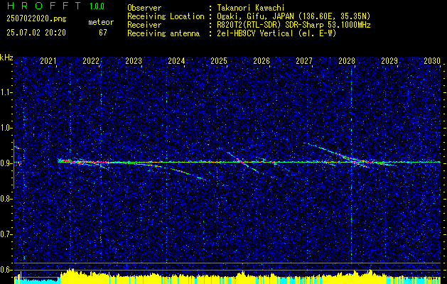Select the filename 2507022020.png

click(x=36, y=19)
